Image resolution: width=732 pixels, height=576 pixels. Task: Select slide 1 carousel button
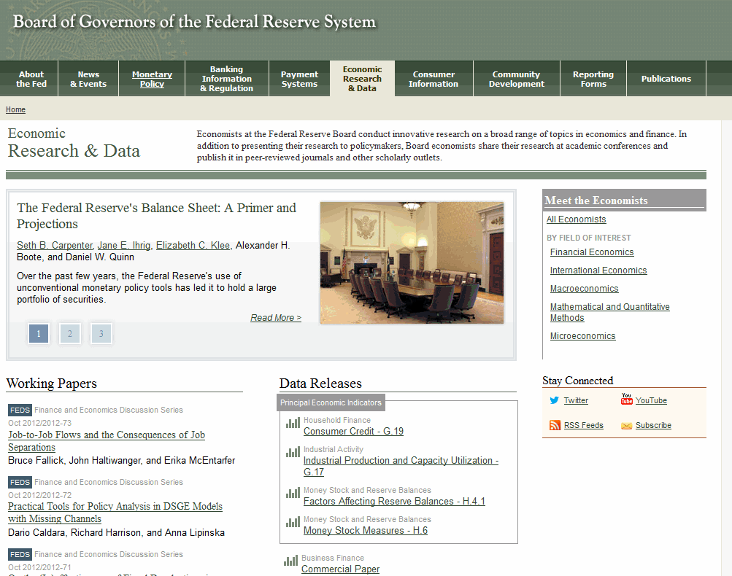click(x=39, y=334)
